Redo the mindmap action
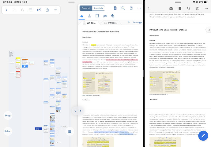Viewport: 211px width, 147px height. [x=22, y=10]
